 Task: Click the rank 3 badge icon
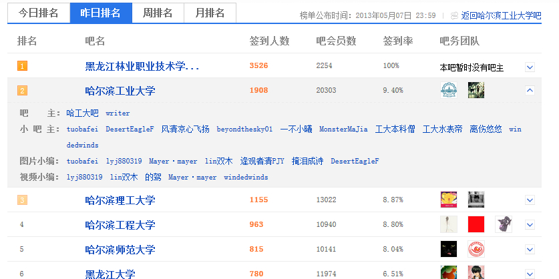click(22, 200)
